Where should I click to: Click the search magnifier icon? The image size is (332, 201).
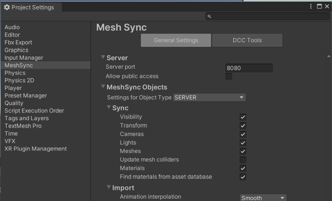tap(210, 17)
